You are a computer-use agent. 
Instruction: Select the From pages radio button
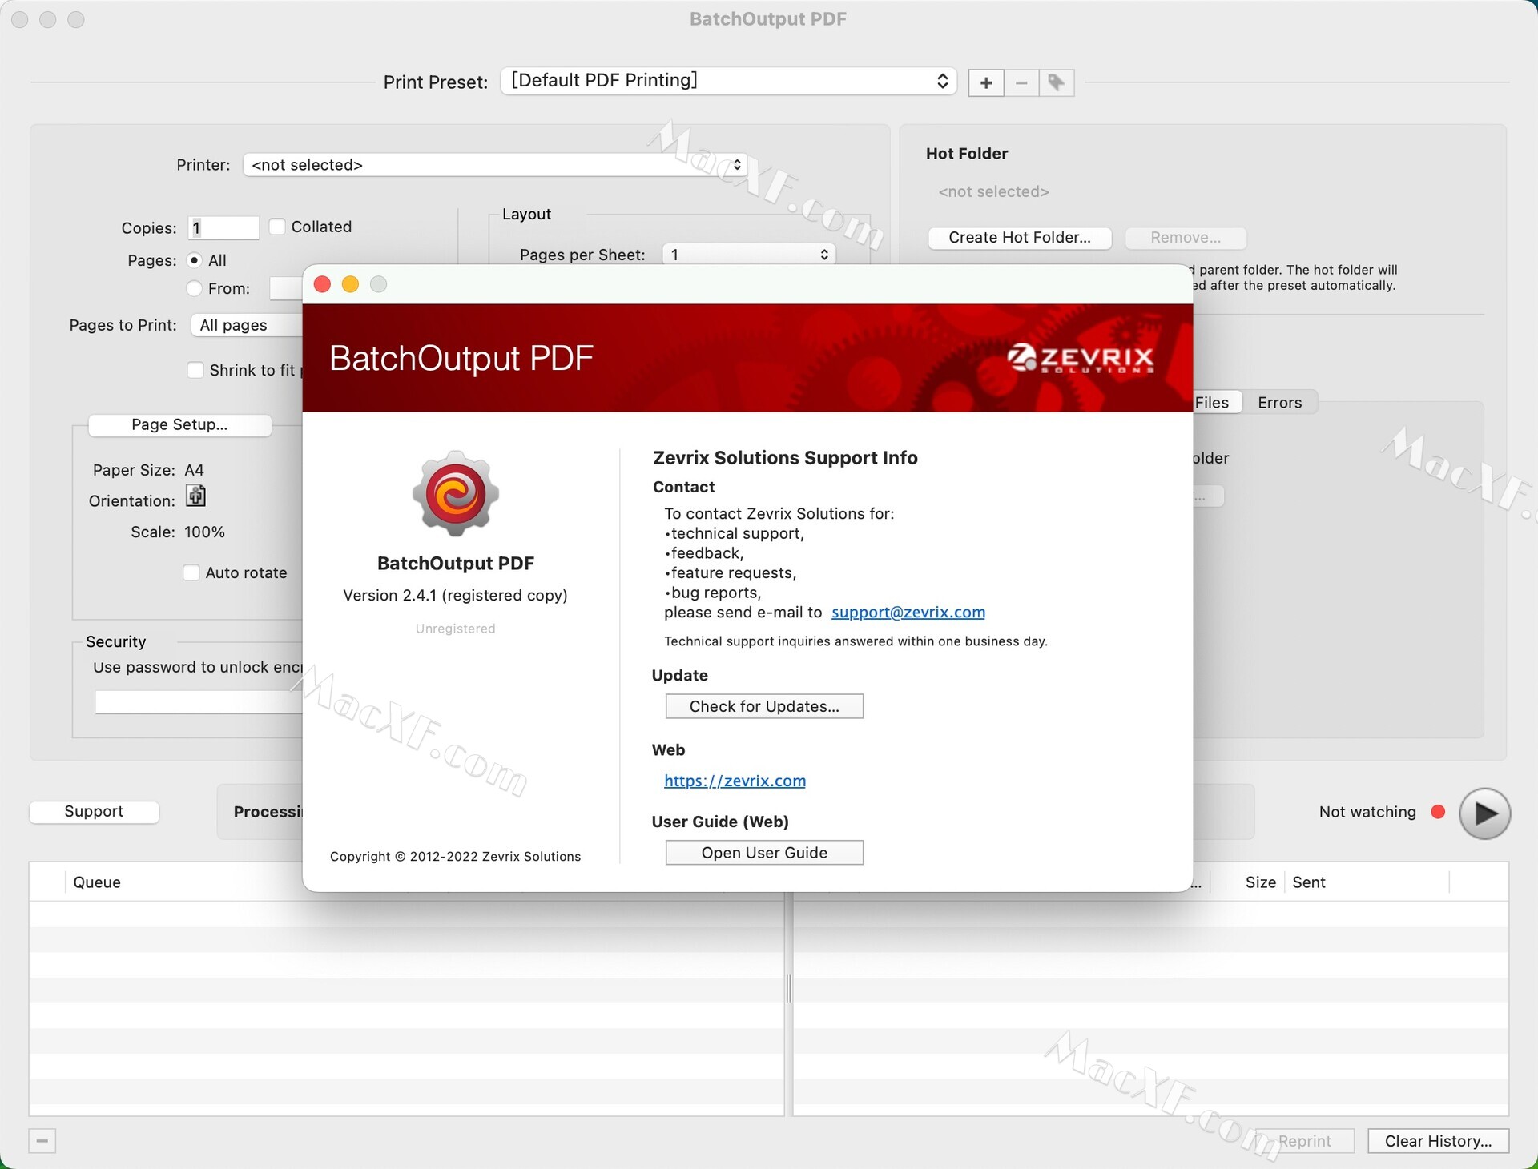194,288
